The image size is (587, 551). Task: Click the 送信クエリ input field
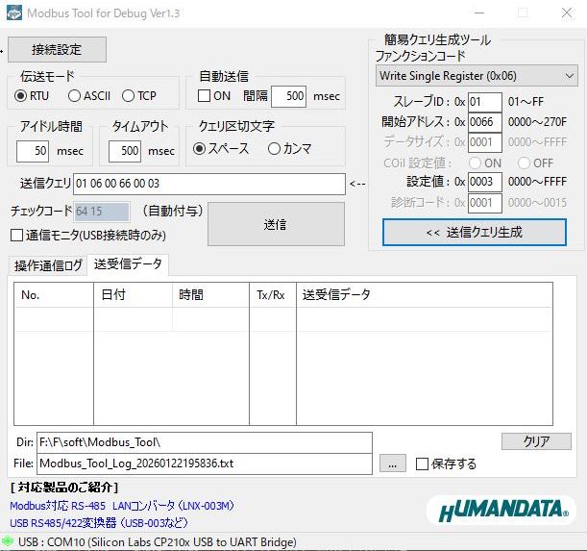click(208, 184)
